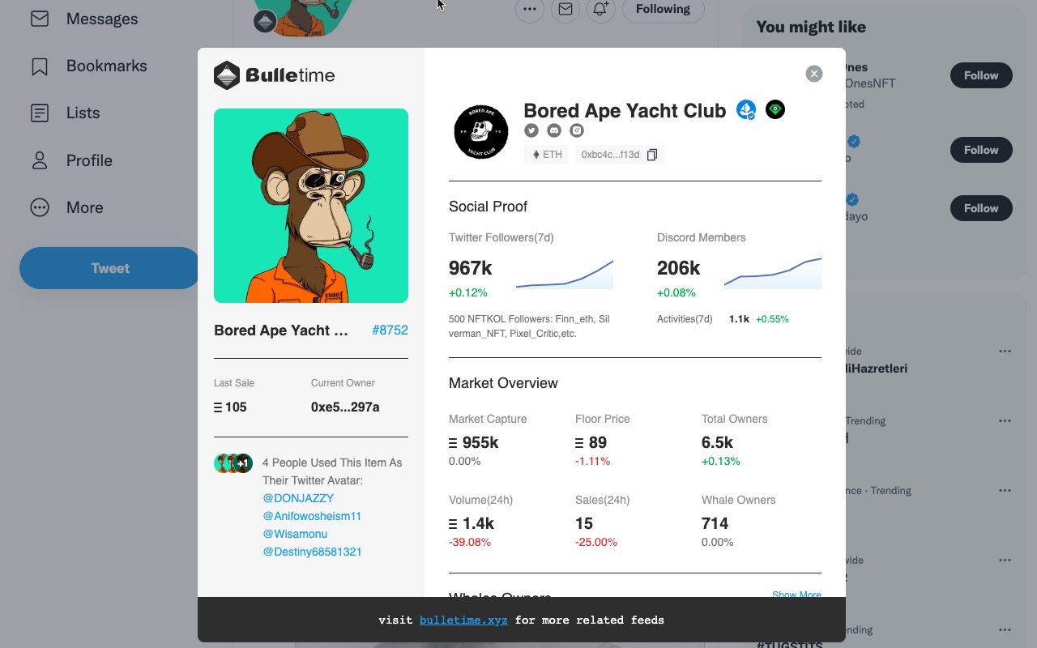Image resolution: width=1037 pixels, height=648 pixels.
Task: Click the ETH chain badge
Action: (x=545, y=154)
